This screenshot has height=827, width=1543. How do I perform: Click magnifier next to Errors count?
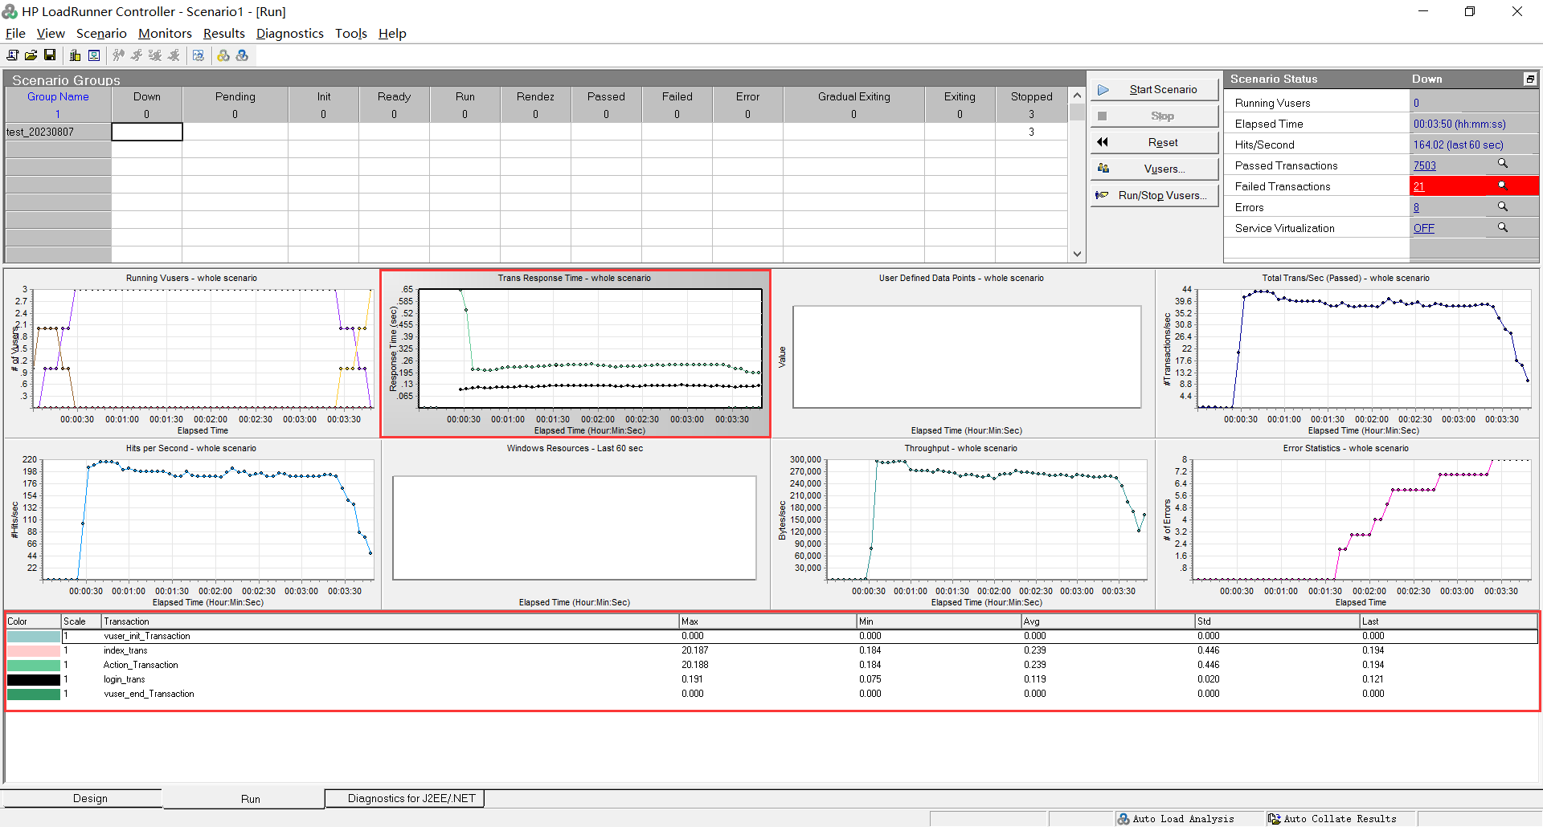pos(1502,206)
